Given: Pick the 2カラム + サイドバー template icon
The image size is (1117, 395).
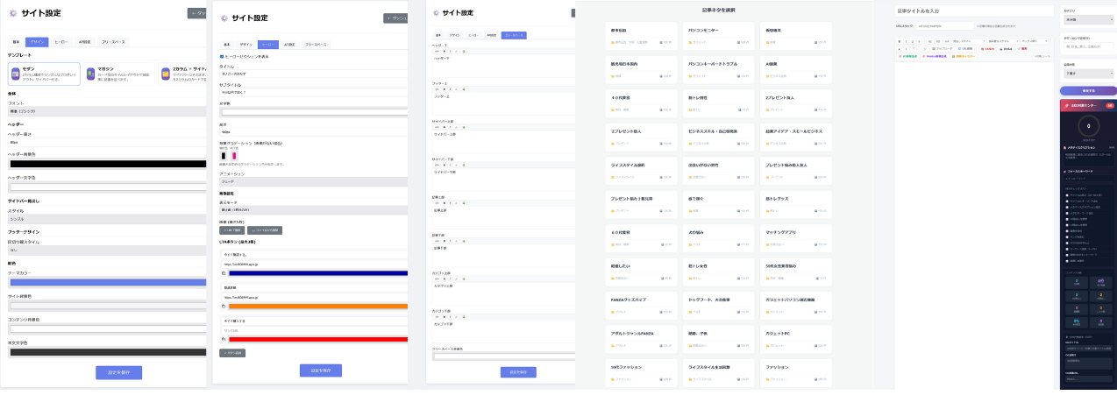Looking at the screenshot, I should (x=165, y=74).
